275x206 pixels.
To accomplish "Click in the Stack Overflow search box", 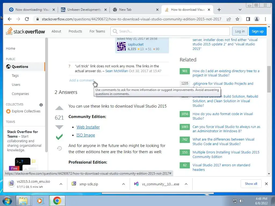I will click(170, 31).
